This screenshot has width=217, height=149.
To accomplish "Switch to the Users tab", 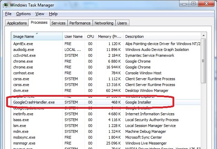I will click(x=122, y=23).
